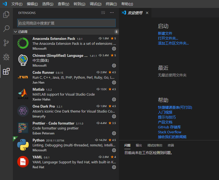Open gear settings for Code Runner extension
This screenshot has width=219, height=180.
coord(114,82)
